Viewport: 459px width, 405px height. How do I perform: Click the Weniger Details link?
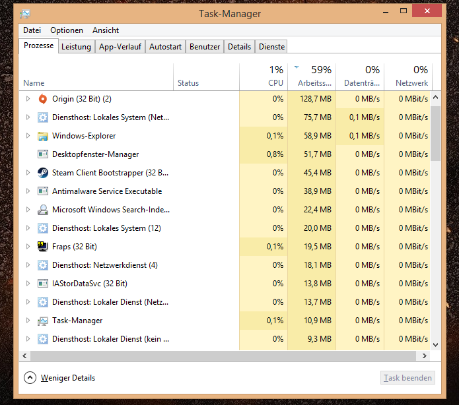pos(68,378)
